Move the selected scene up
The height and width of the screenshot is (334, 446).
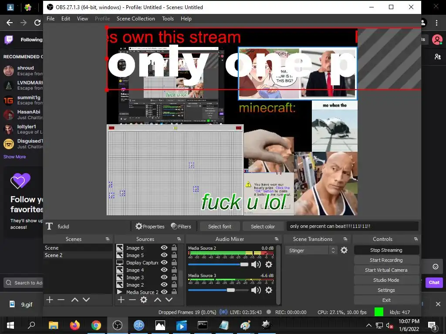(75, 300)
